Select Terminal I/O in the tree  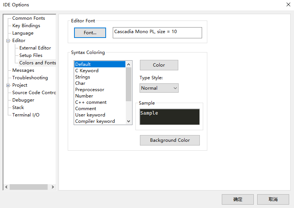click(x=26, y=115)
